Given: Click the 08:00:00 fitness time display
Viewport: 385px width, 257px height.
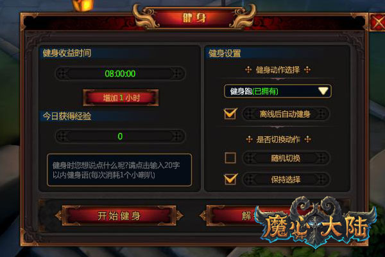Looking at the screenshot, I should [120, 73].
